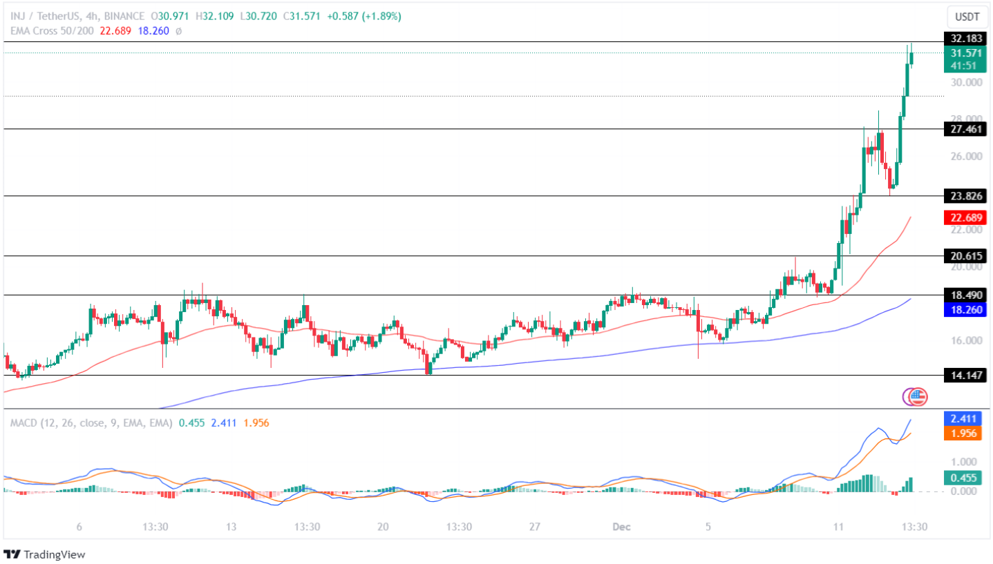The width and height of the screenshot is (993, 564).
Task: Click the 18.490 horizontal line price label
Action: (965, 295)
